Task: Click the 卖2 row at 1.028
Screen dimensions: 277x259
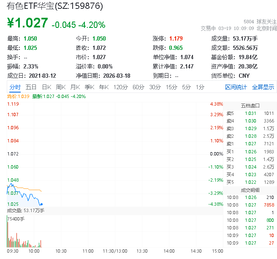Action: click(x=250, y=136)
